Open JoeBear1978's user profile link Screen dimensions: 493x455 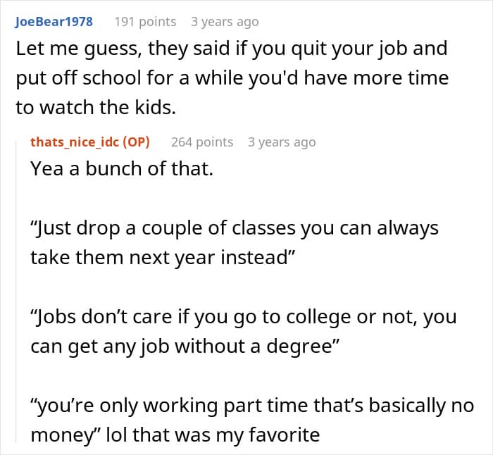point(54,22)
